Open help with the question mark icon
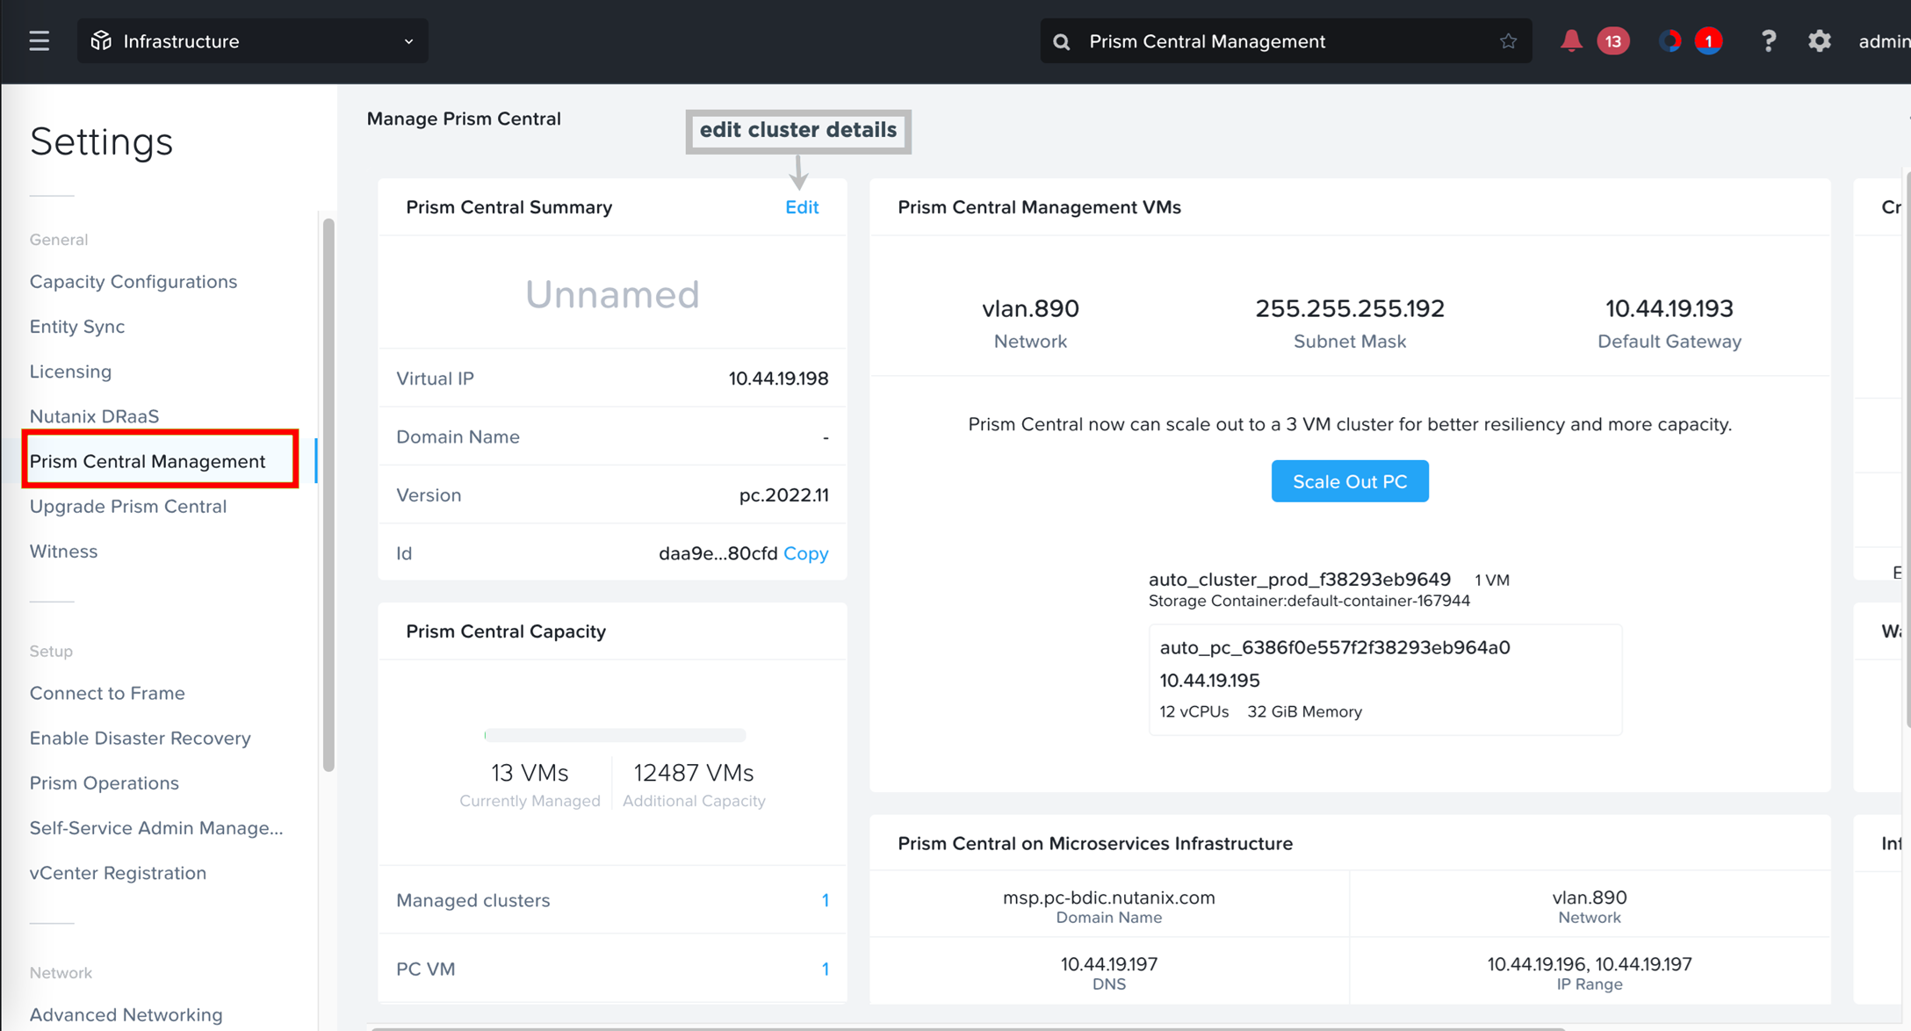 point(1768,41)
